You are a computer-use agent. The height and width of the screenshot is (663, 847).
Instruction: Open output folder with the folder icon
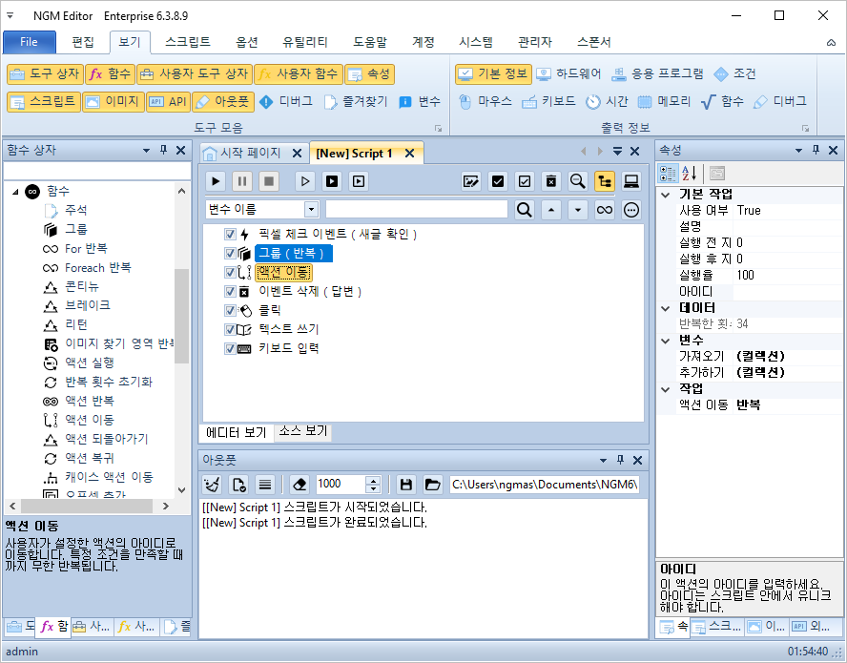(x=432, y=485)
